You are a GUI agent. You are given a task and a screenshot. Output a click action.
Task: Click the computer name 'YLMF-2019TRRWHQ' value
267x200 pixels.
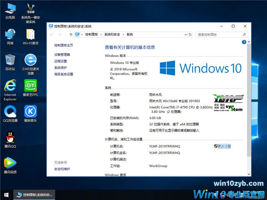point(164,146)
